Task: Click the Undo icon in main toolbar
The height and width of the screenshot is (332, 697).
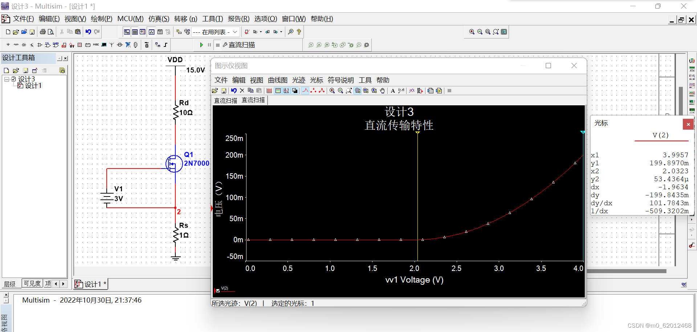Action: point(88,32)
